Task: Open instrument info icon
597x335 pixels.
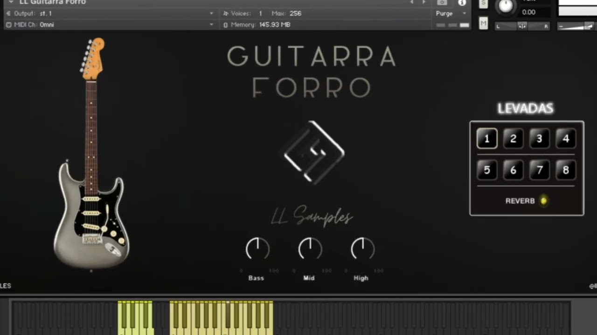Action: 462,2
